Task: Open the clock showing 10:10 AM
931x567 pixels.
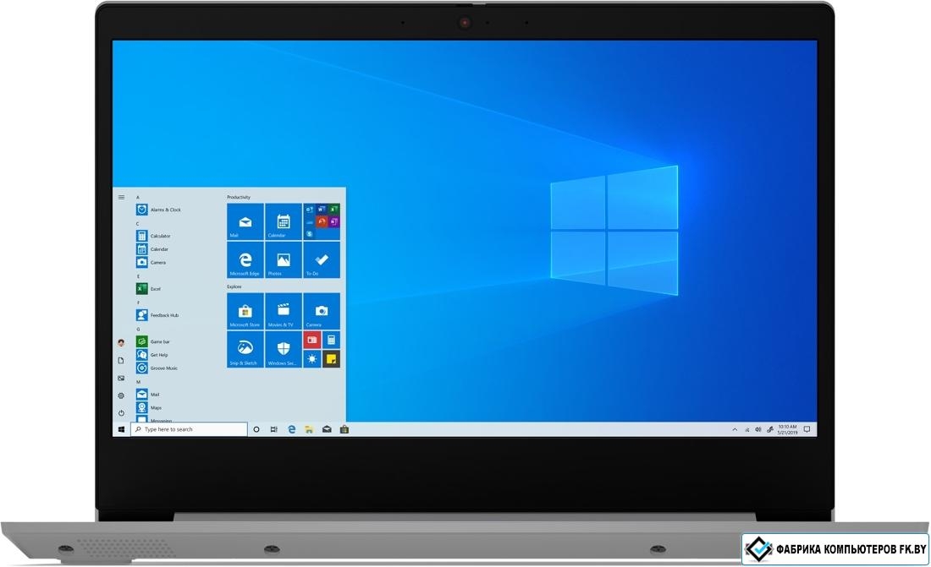Action: (787, 429)
